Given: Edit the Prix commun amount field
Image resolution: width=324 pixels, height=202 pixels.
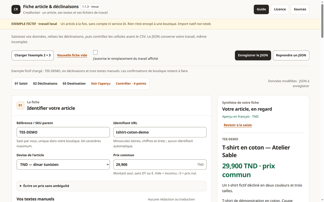Looking at the screenshot, I should (x=160, y=165).
